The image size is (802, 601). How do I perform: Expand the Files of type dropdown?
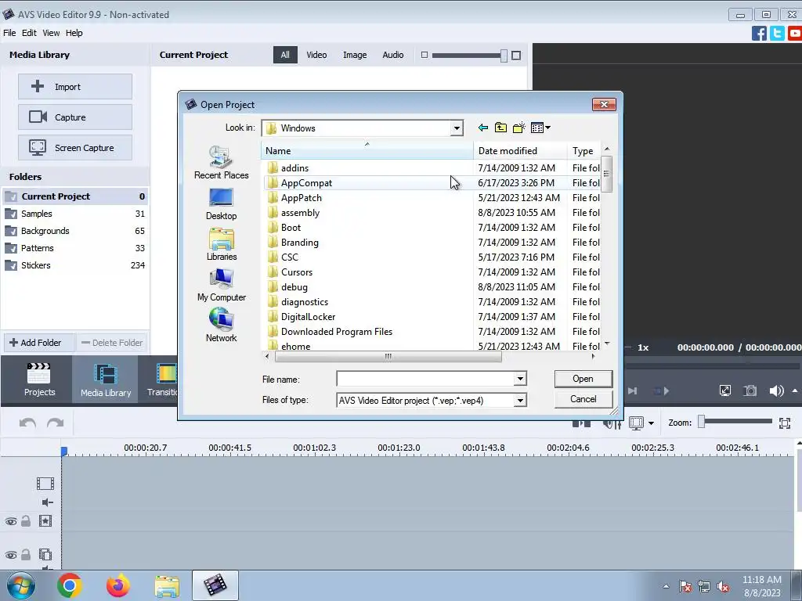pyautogui.click(x=520, y=400)
